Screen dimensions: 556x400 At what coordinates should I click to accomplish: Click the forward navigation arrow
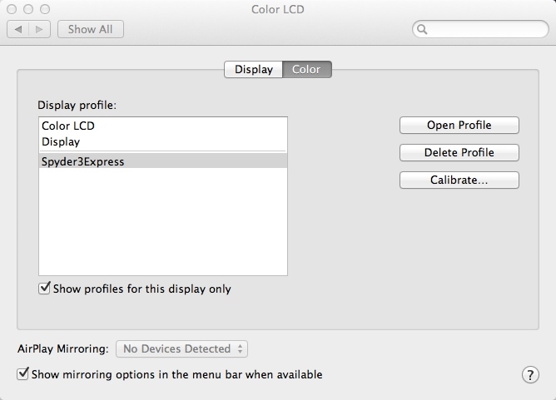click(x=40, y=29)
